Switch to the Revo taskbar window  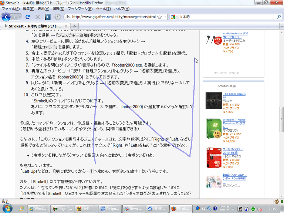point(133,209)
